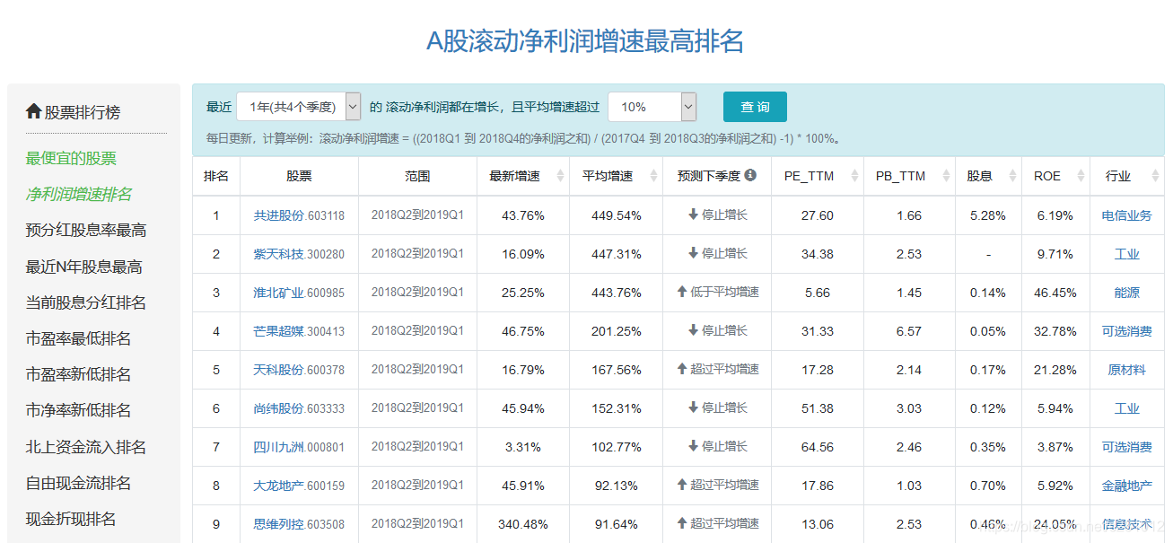Click 能源 industry link
The height and width of the screenshot is (543, 1173).
(1126, 293)
